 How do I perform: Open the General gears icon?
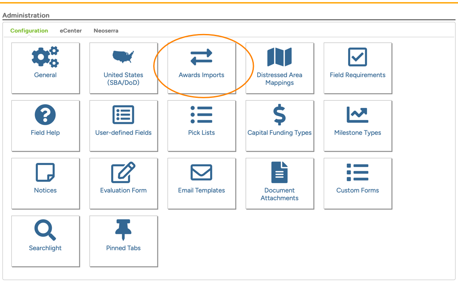point(45,58)
